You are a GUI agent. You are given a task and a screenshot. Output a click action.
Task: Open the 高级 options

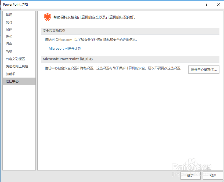pyautogui.click(x=19, y=51)
